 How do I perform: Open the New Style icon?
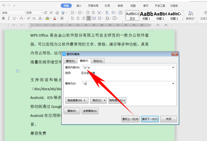pyautogui.click(x=191, y=15)
